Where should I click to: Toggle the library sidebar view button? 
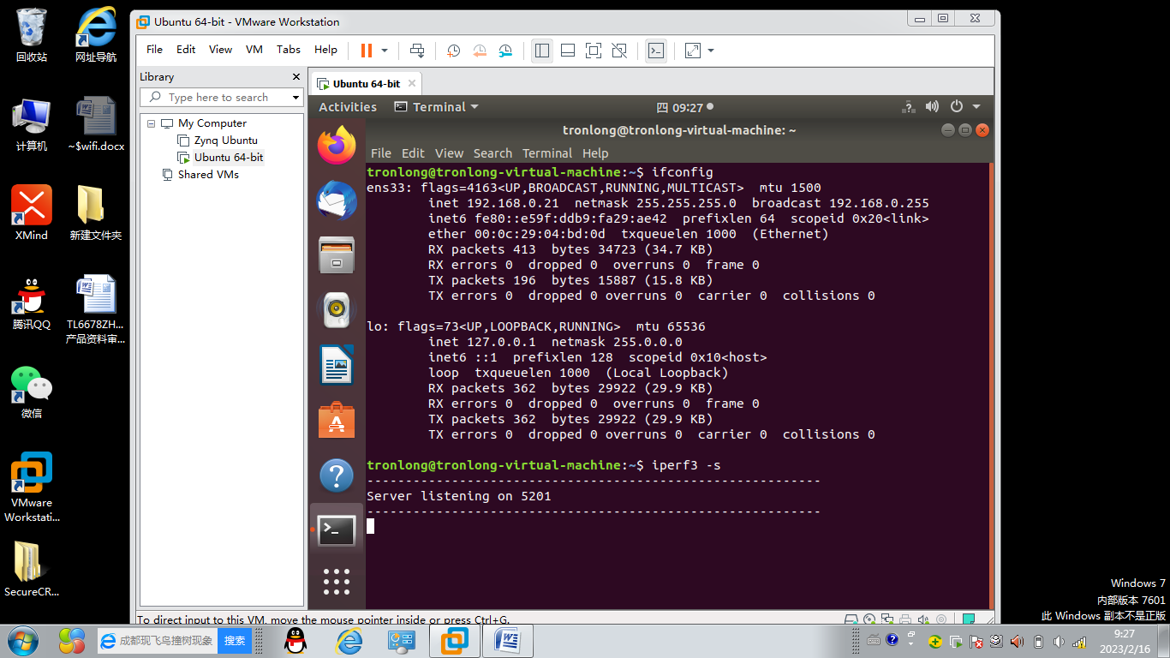[542, 51]
